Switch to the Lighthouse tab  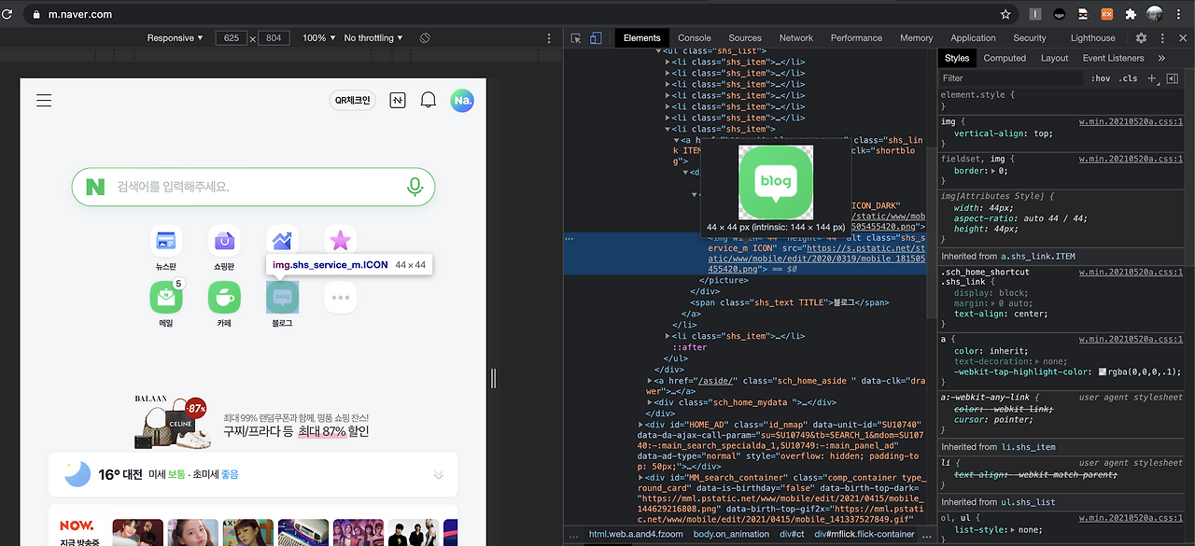(1092, 38)
